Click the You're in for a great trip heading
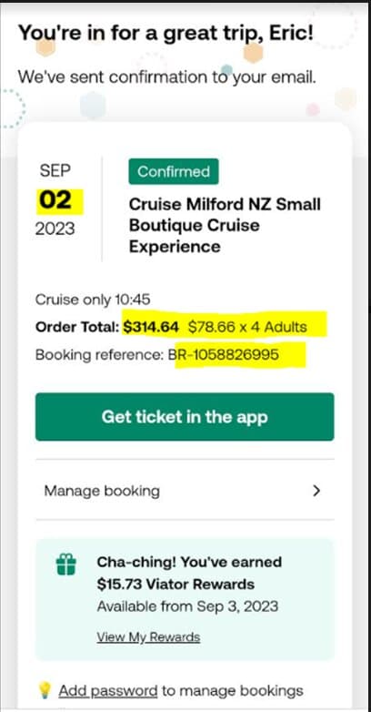Screen dimensions: 371x712 [165, 33]
